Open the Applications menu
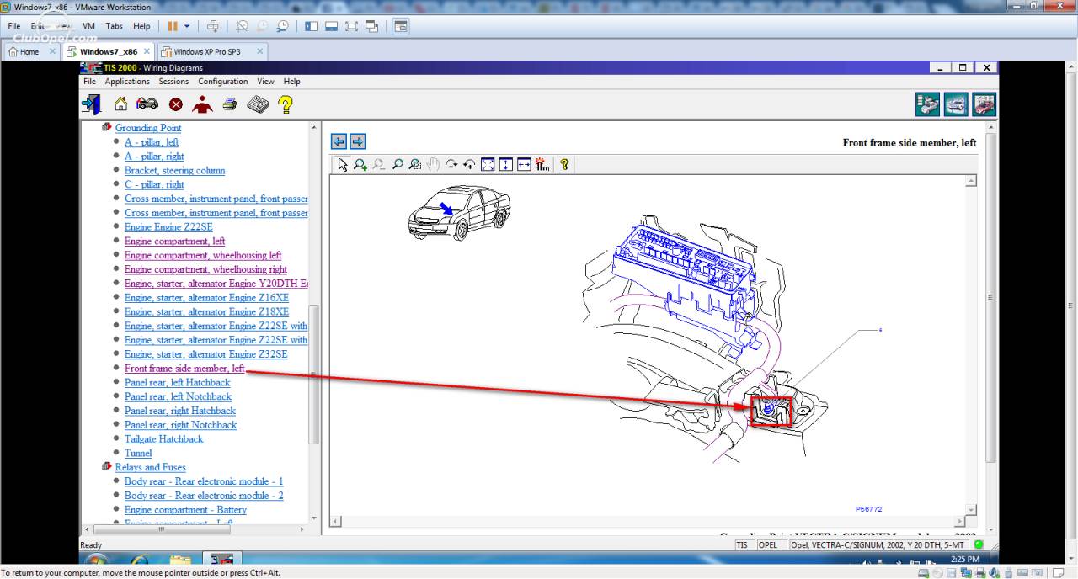The height and width of the screenshot is (579, 1078). [x=127, y=82]
